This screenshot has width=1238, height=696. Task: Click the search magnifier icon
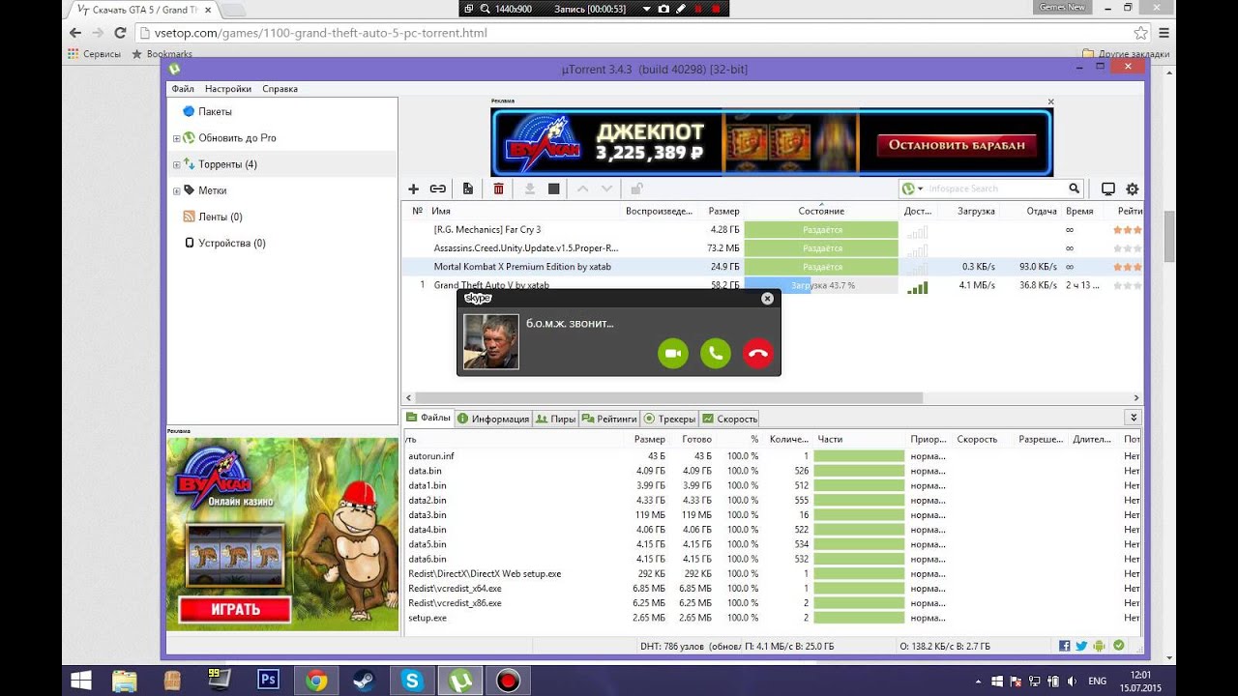pyautogui.click(x=1074, y=188)
